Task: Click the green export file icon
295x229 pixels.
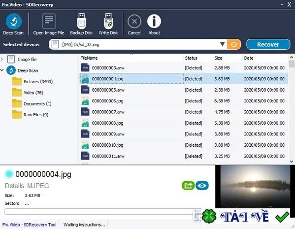Action: (188, 186)
